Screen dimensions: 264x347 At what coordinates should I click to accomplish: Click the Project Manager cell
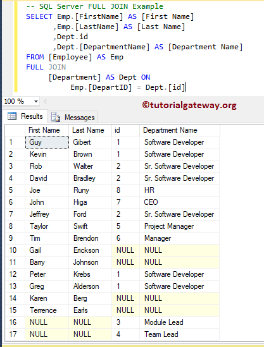180,226
